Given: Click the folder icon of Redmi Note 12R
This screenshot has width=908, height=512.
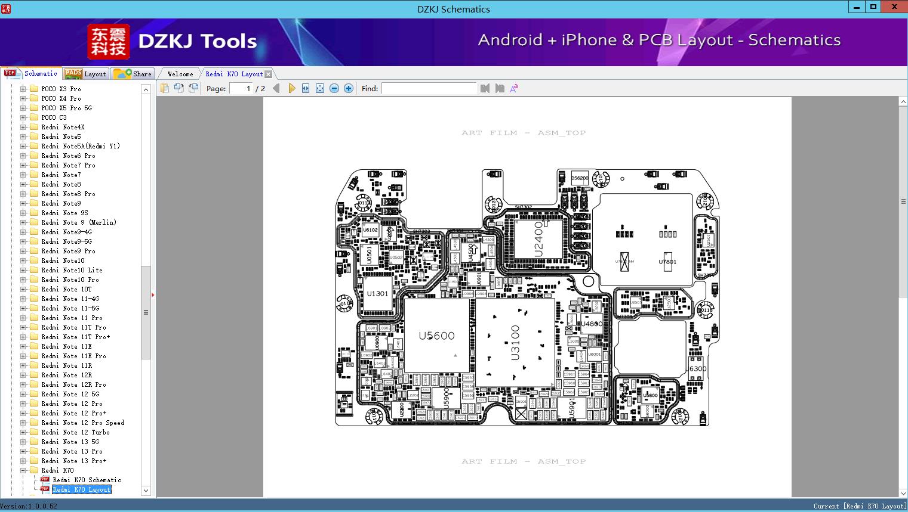Looking at the screenshot, I should (x=34, y=374).
